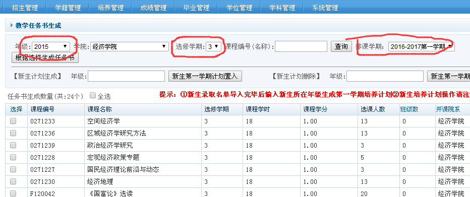Screen dimensions: 470x197
Task: Open the 学籍管理 menu
Action: 68,8
